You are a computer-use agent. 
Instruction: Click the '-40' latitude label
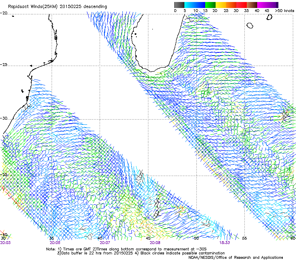click(x=4, y=234)
